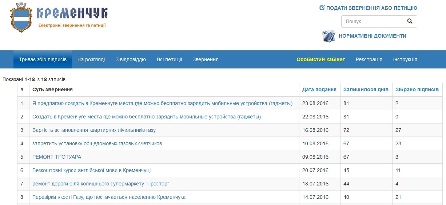
Task: Switch to the На розгляді tab
Action: 91,59
